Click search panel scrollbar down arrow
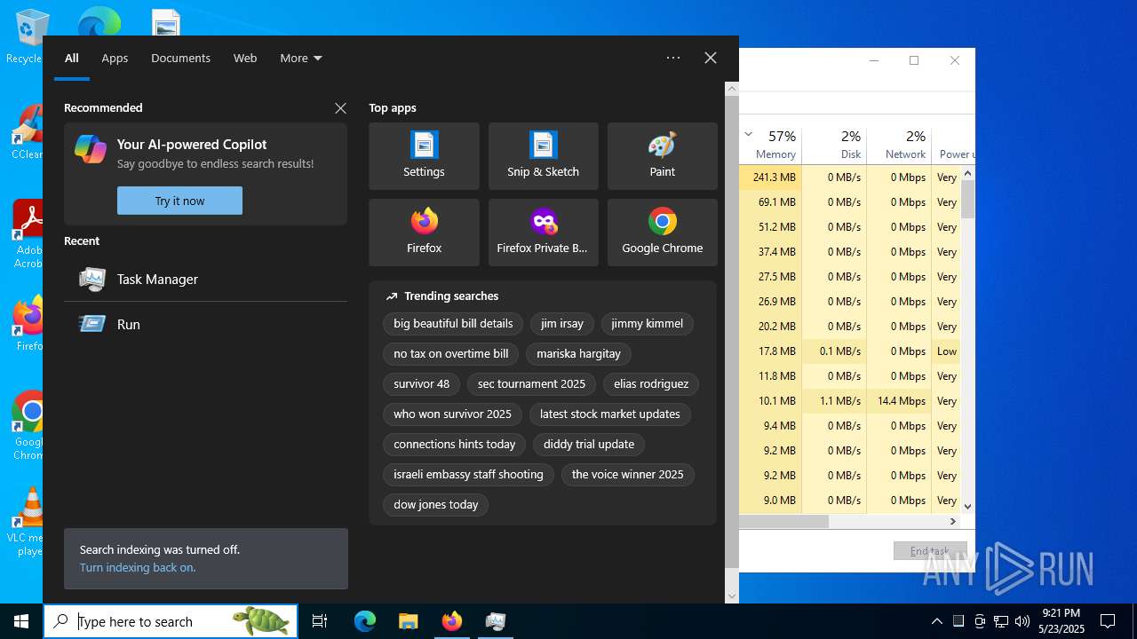This screenshot has height=639, width=1137. (732, 596)
